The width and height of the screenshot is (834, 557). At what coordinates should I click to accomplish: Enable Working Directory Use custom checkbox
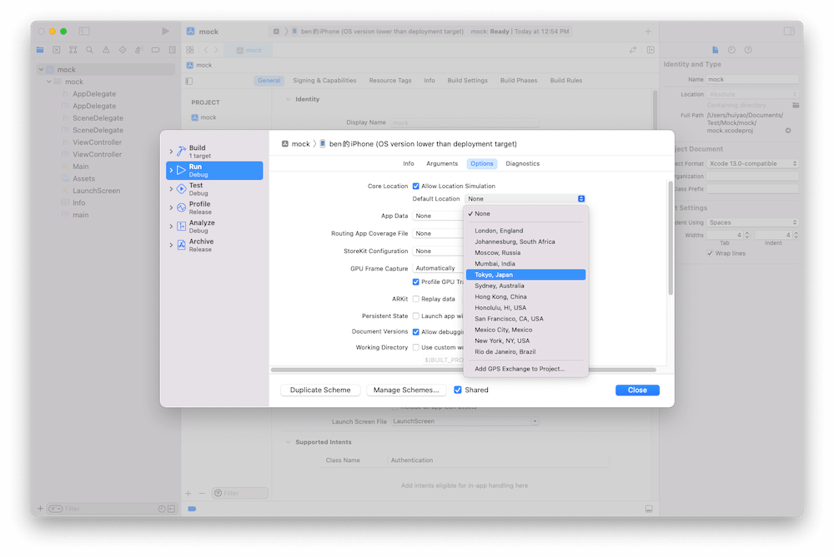coord(416,347)
